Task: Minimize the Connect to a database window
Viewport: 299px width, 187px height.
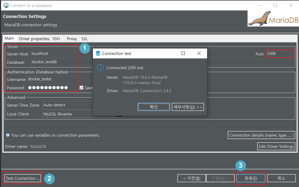Action: [260, 5]
